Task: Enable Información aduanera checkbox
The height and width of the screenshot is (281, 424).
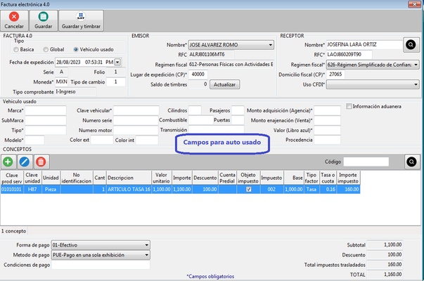Action: [x=349, y=106]
